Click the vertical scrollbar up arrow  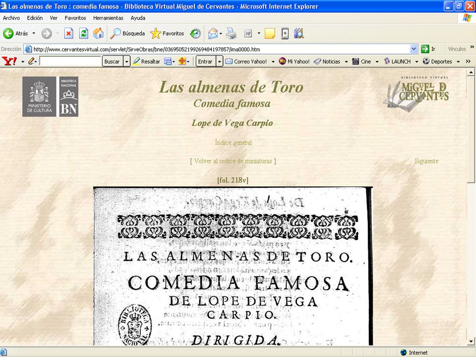pyautogui.click(x=471, y=72)
